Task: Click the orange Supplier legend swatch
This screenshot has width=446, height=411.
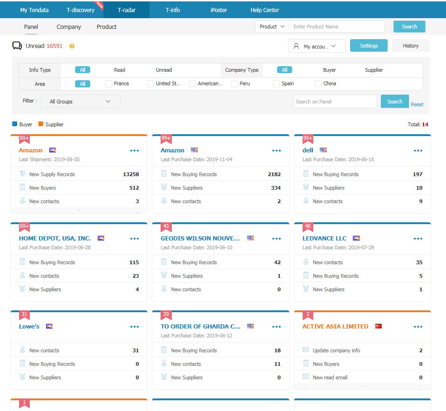Action: point(41,124)
